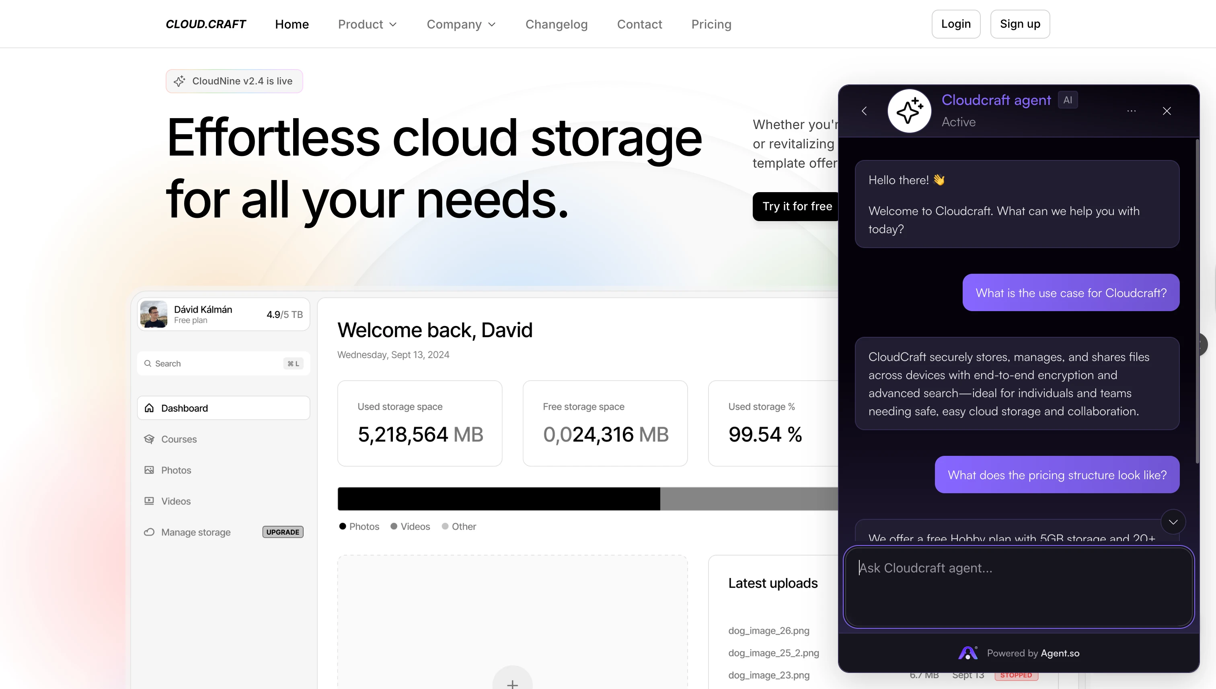Click the back arrow in chat header
This screenshot has height=689, width=1216.
(864, 111)
